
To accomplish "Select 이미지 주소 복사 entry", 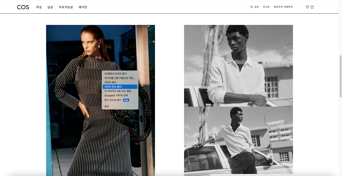I will (120, 87).
